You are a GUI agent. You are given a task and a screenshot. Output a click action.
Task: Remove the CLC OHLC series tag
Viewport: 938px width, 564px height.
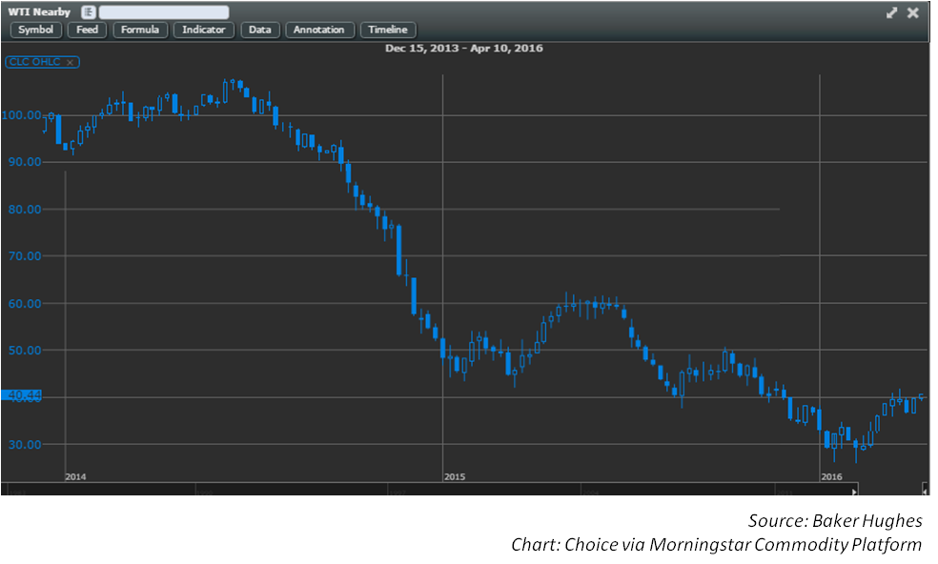(x=70, y=62)
